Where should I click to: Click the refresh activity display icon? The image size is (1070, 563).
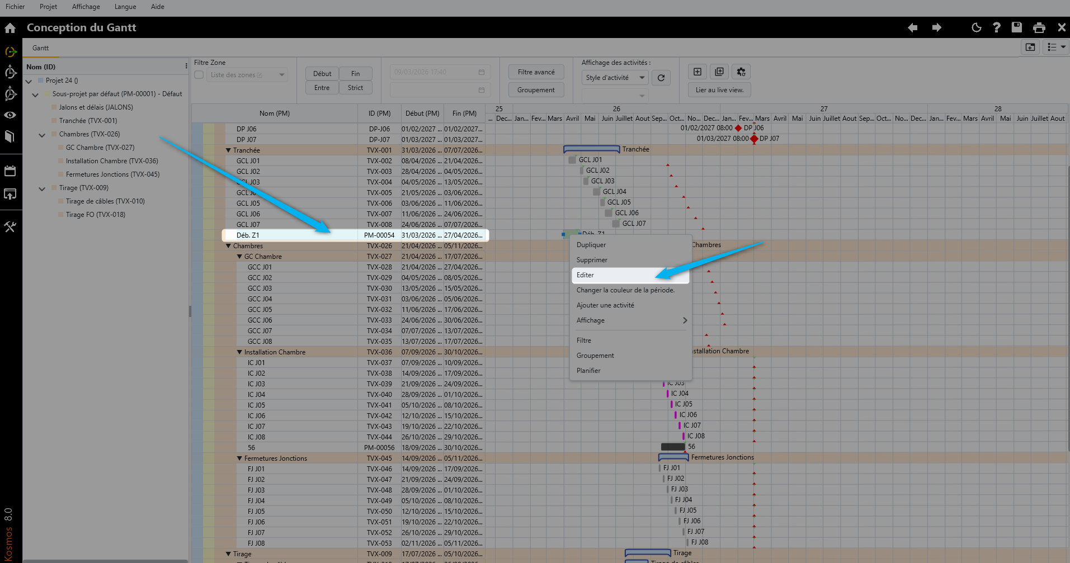coord(661,78)
